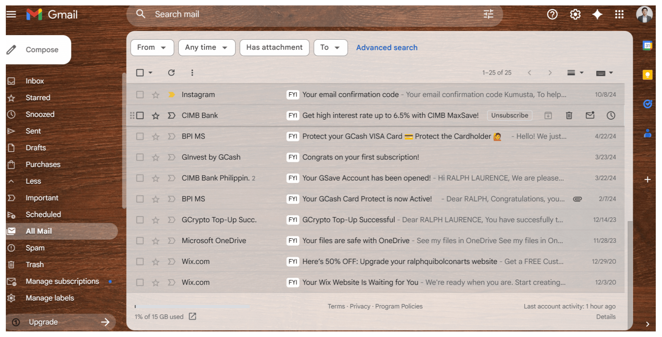Open storage details external link icon
Screen dimensions: 662x337
pos(192,316)
